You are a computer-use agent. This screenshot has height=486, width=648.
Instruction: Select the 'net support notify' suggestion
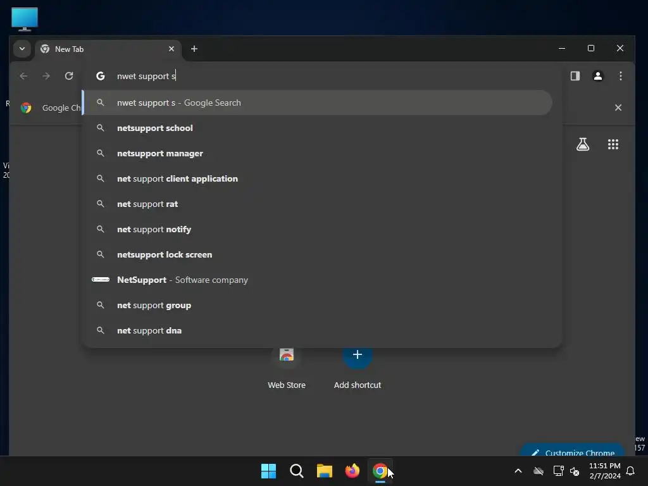pos(317,229)
